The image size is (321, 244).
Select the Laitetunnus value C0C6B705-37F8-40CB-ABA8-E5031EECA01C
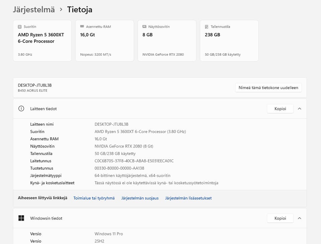coord(134,161)
